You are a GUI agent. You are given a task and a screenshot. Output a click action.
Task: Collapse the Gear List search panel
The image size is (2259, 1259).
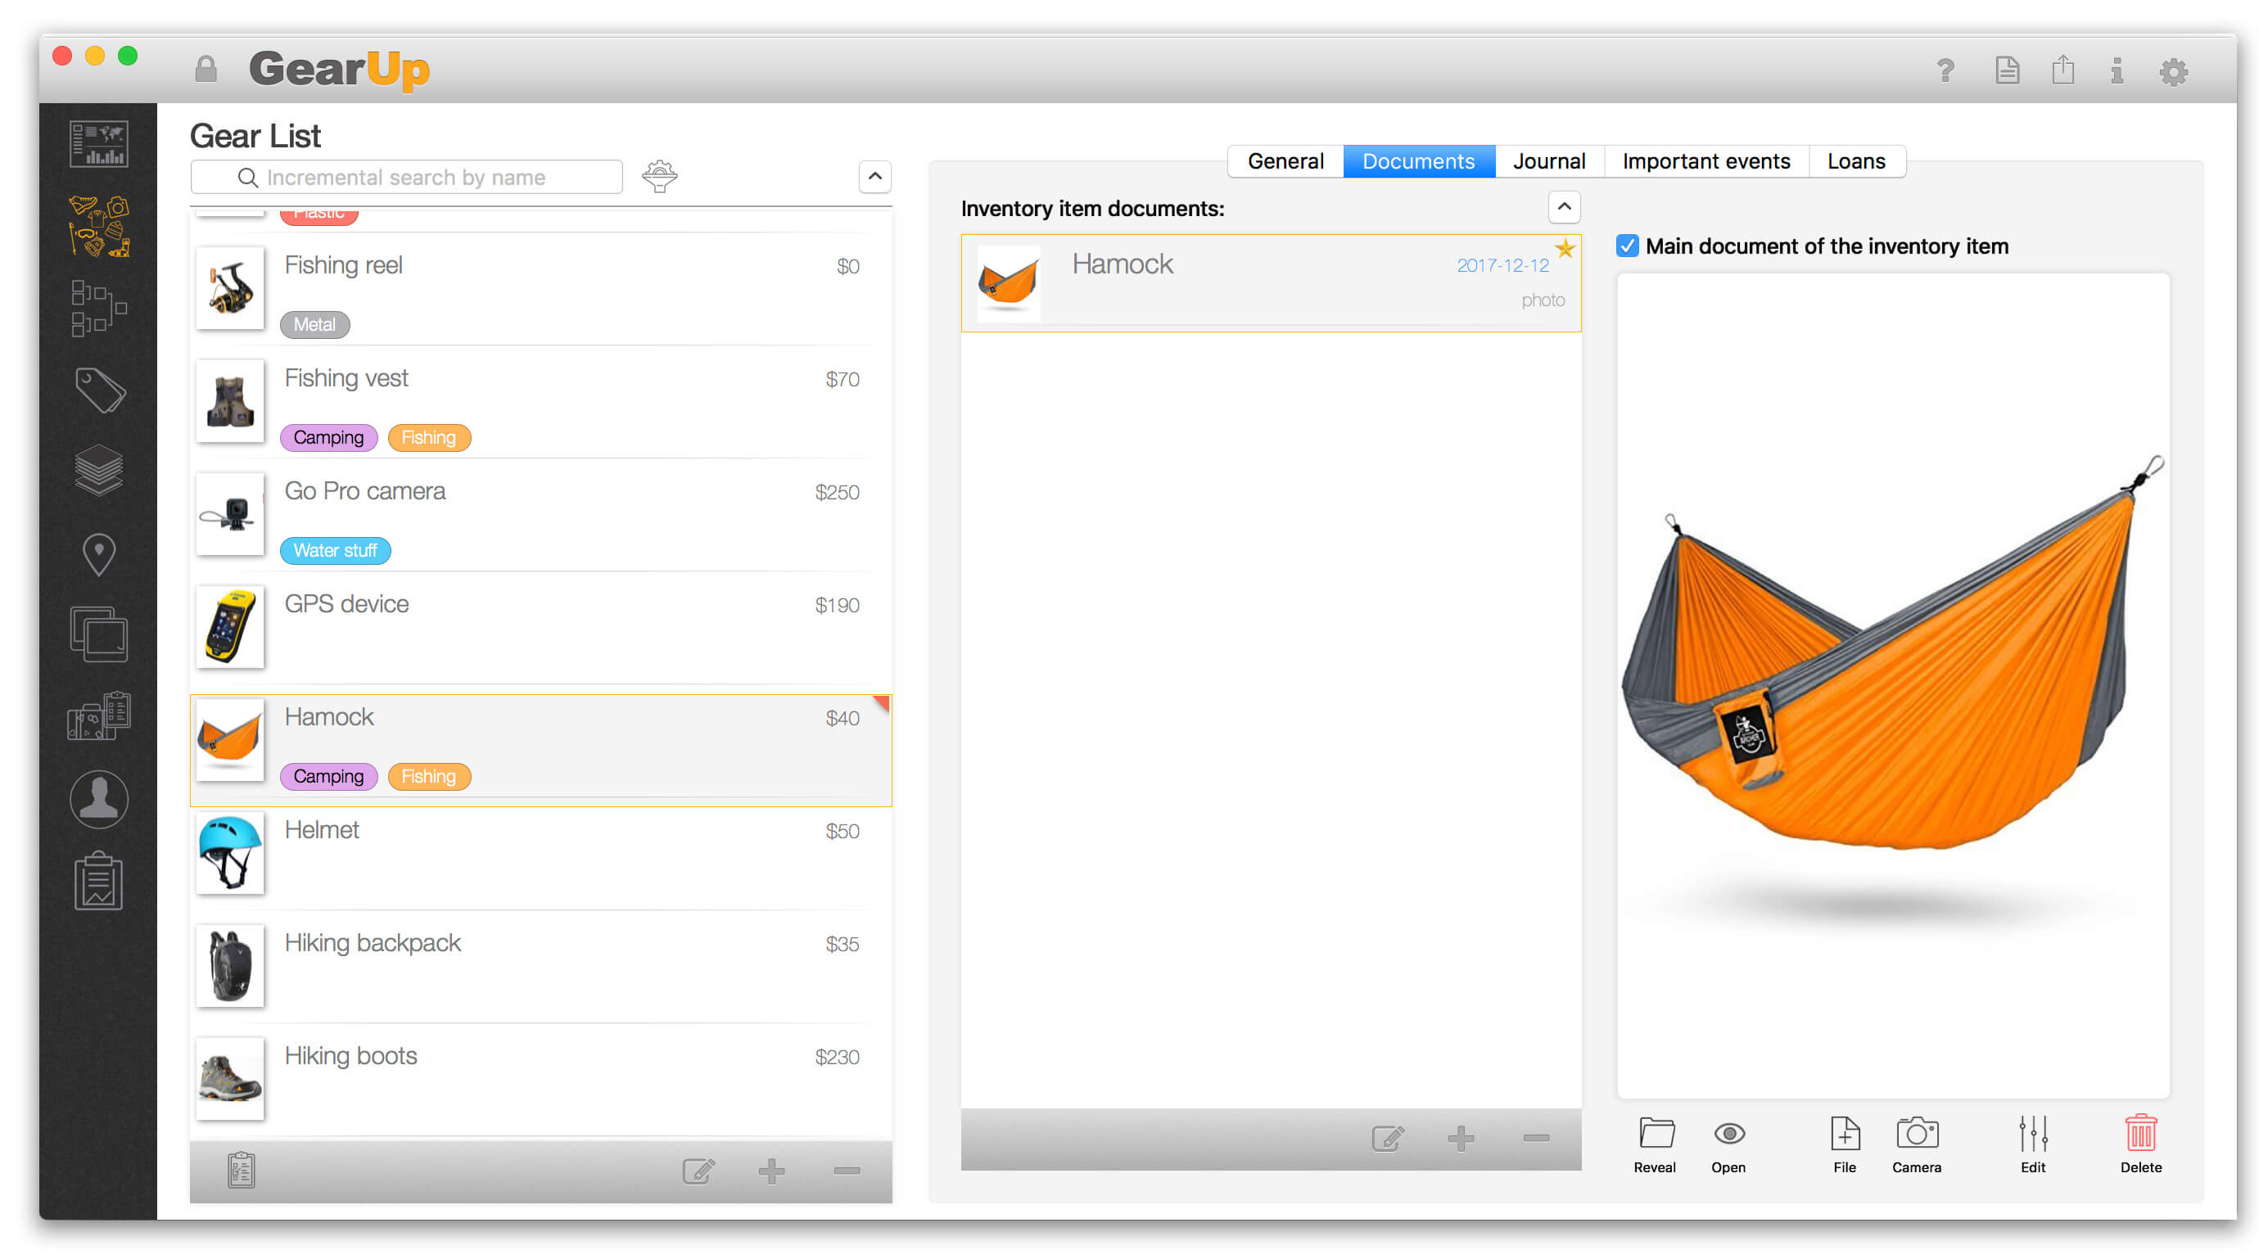tap(874, 176)
